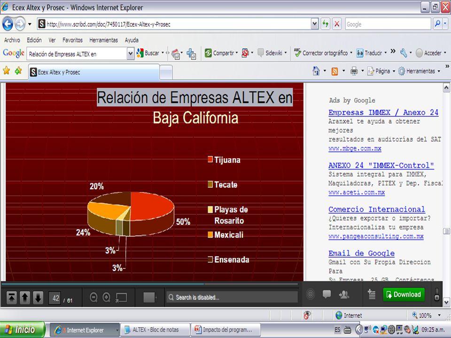Screen dimensions: 451x338
Task: Click the Scribd add-to-collection list icon
Action: pos(372,294)
